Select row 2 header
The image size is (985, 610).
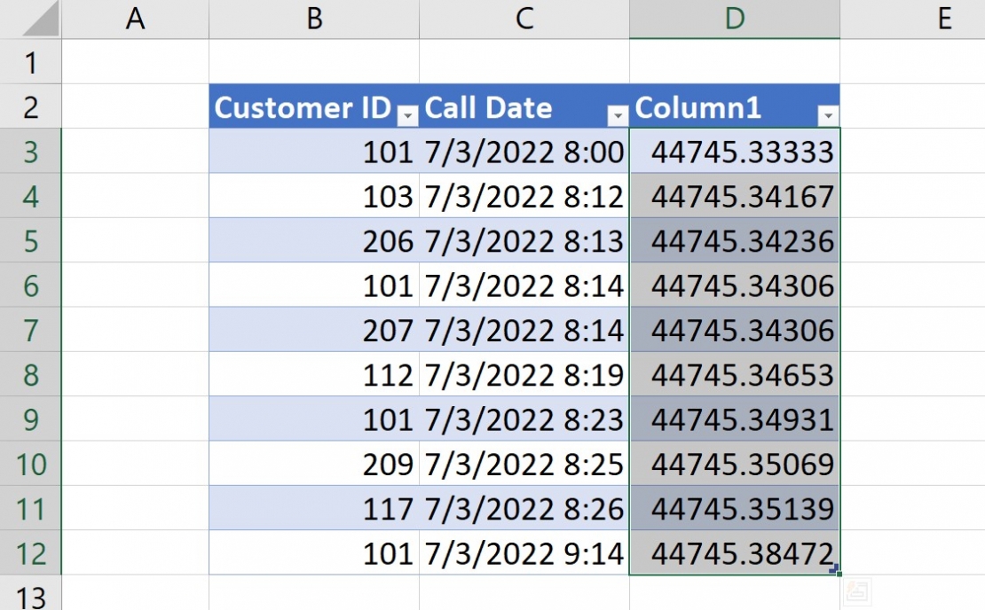(x=28, y=107)
